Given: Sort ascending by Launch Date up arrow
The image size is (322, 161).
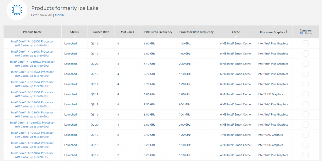Looking at the screenshot, I should coord(101,27).
